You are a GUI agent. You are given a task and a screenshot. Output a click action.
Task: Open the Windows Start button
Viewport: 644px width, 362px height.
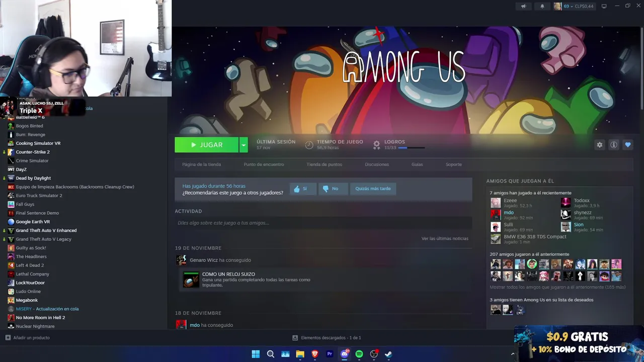tap(256, 354)
